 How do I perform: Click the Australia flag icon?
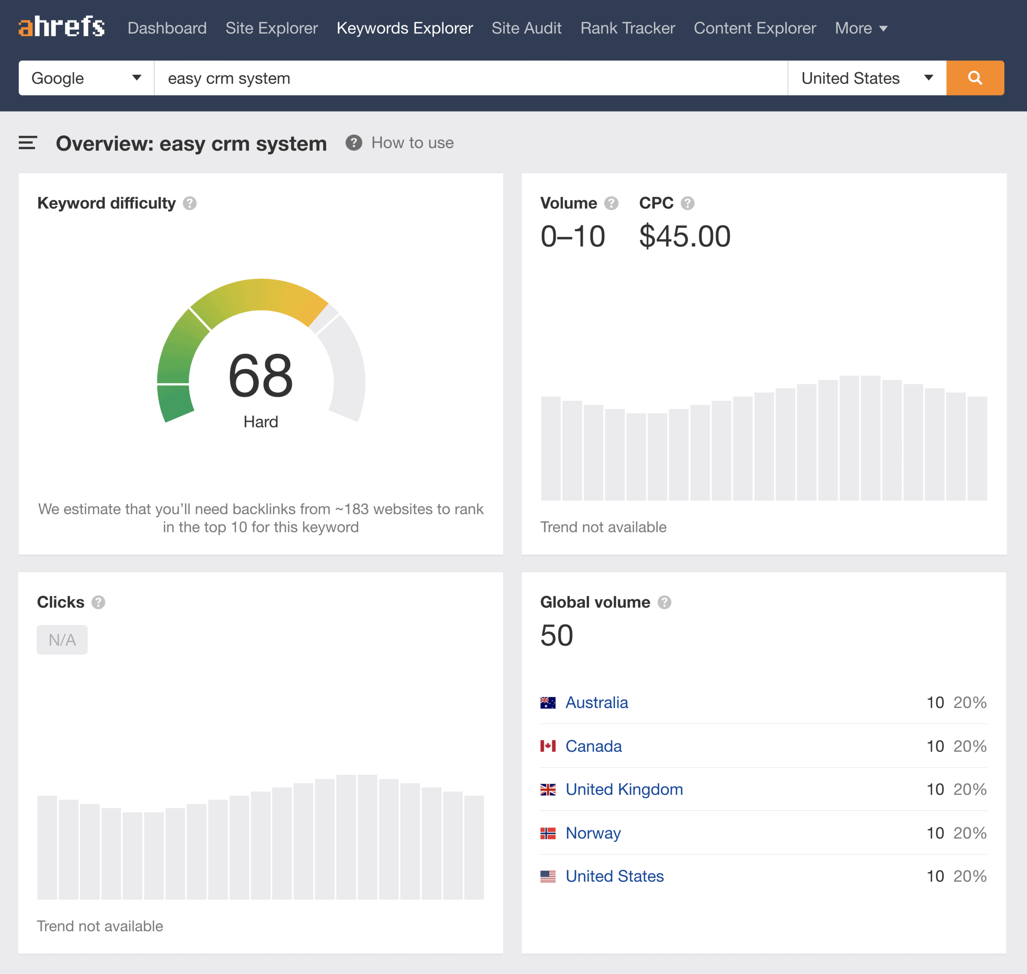point(548,703)
